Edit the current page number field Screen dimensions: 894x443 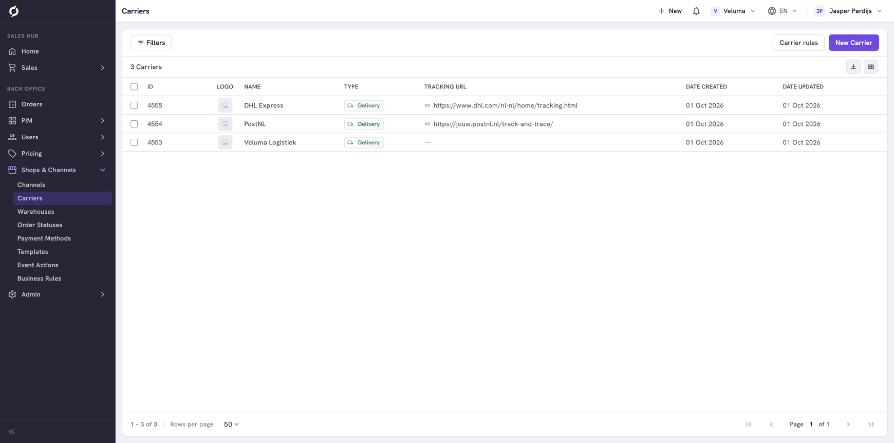coord(811,424)
